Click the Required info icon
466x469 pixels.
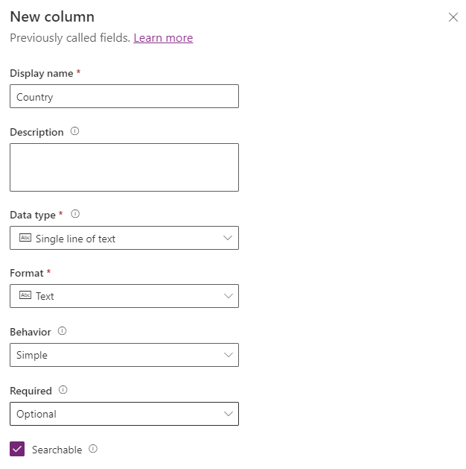pyautogui.click(x=63, y=390)
